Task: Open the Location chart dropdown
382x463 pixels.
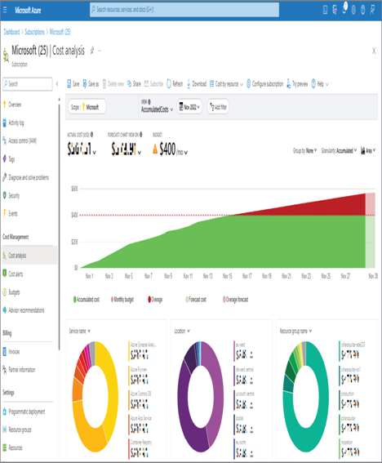Action: point(182,331)
